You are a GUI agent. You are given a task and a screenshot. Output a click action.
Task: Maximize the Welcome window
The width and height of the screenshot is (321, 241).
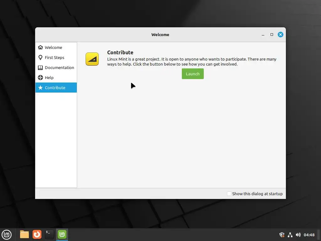click(272, 35)
